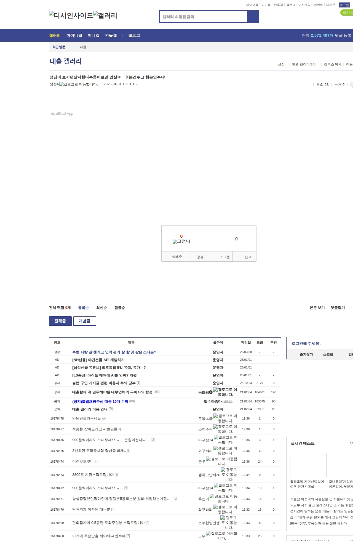Sort comments by 최신순

(x=101, y=308)
